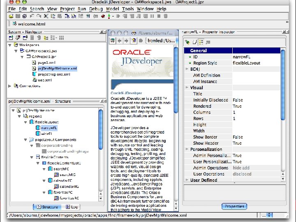Viewport: 296px width, 222px height.
Task: Open the Navigator sort options dropdown icon
Action: point(53,38)
